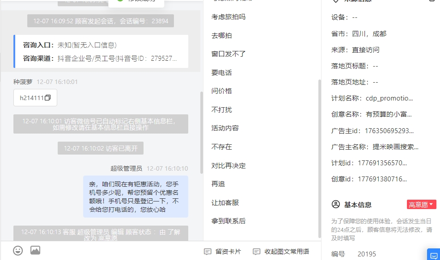The image size is (440, 260).
Task: Click the 来源: 直接访问 row
Action: pos(355,50)
